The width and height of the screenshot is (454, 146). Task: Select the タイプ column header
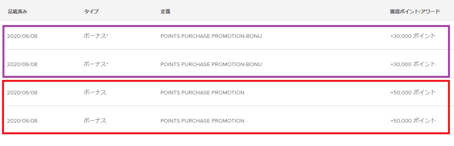coord(91,12)
